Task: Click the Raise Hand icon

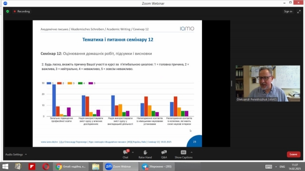Action: [x=145, y=152]
